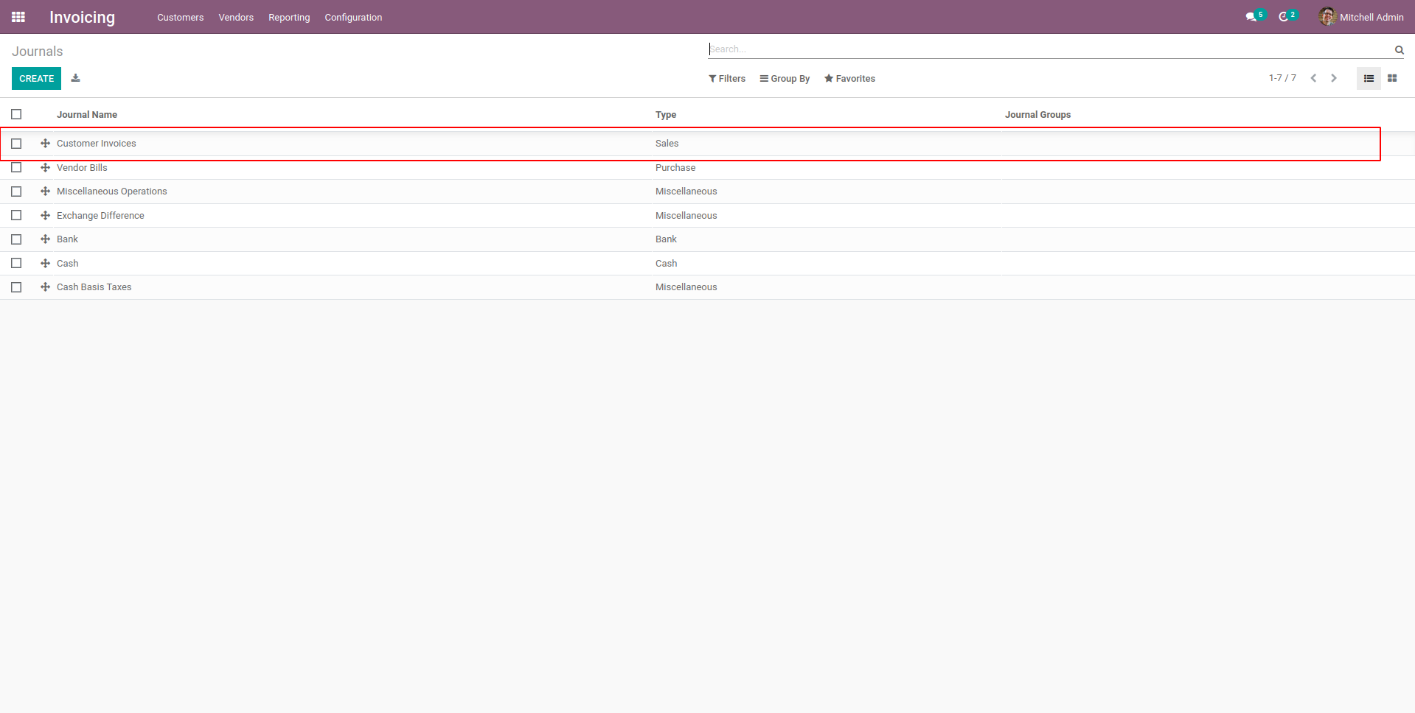Switch to kanban view icon
1415x713 pixels.
[x=1392, y=78]
